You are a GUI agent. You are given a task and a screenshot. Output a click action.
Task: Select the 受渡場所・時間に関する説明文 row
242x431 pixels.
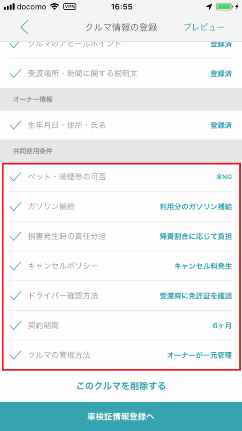click(x=121, y=72)
